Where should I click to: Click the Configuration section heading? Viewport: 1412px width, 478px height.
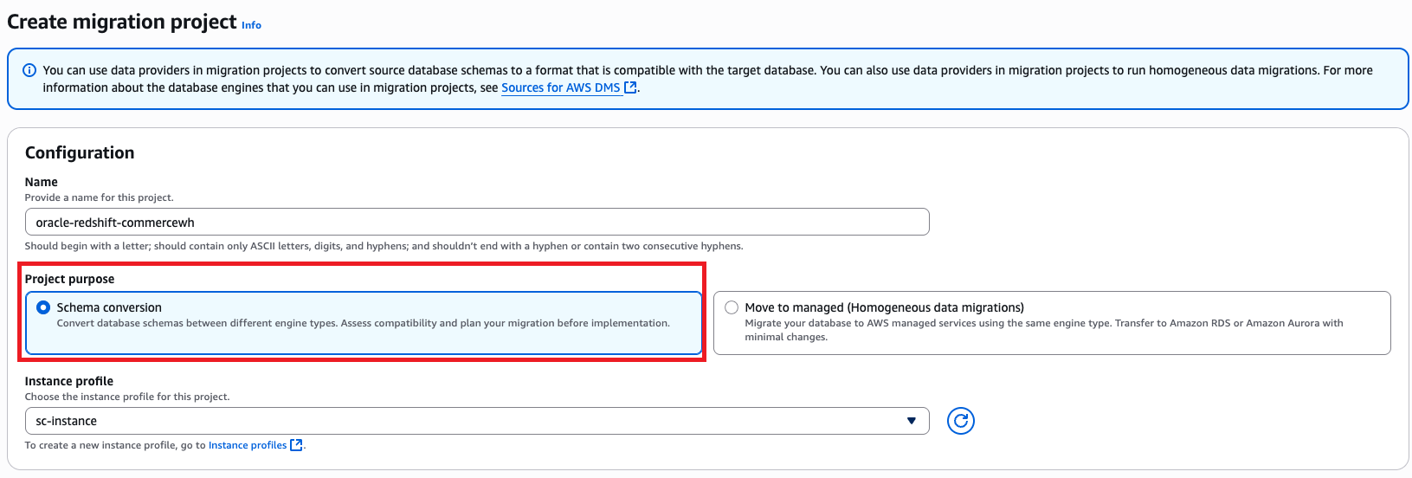pyautogui.click(x=80, y=152)
